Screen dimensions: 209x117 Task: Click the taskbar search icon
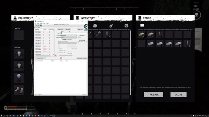click(x=4, y=116)
